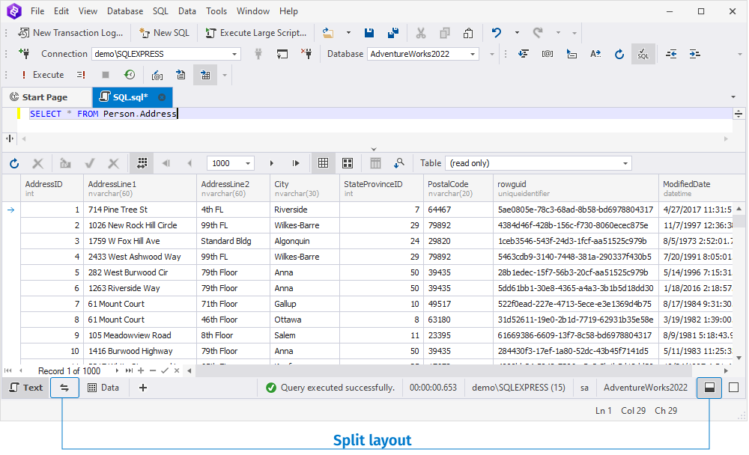Click the AddressLine1 column header

click(139, 189)
